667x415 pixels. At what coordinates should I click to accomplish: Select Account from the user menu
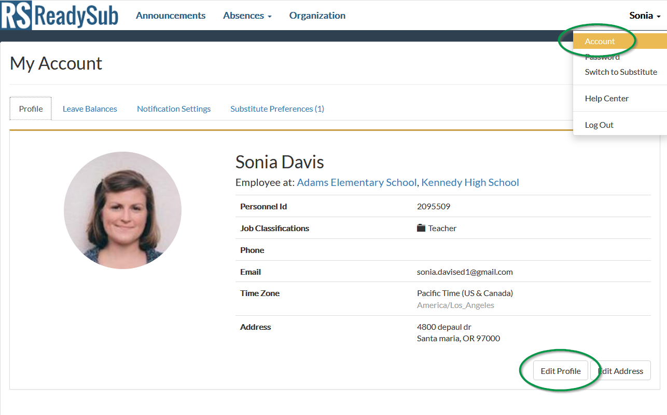pyautogui.click(x=600, y=41)
